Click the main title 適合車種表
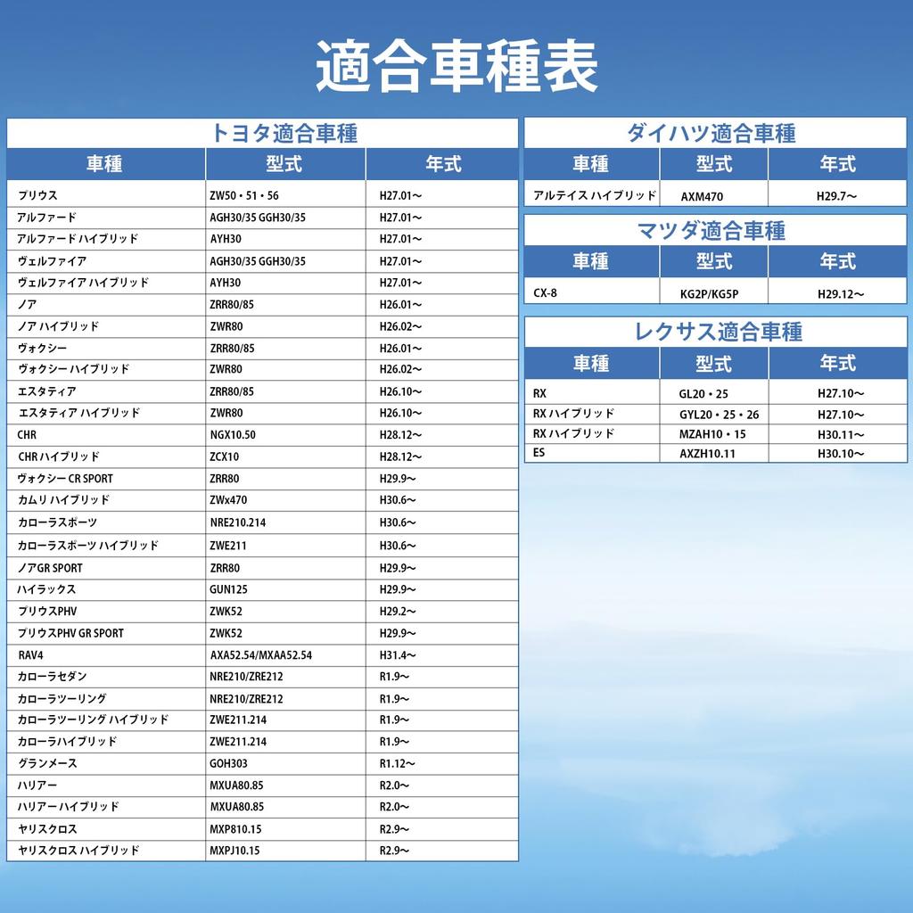913x913 pixels. click(x=456, y=67)
